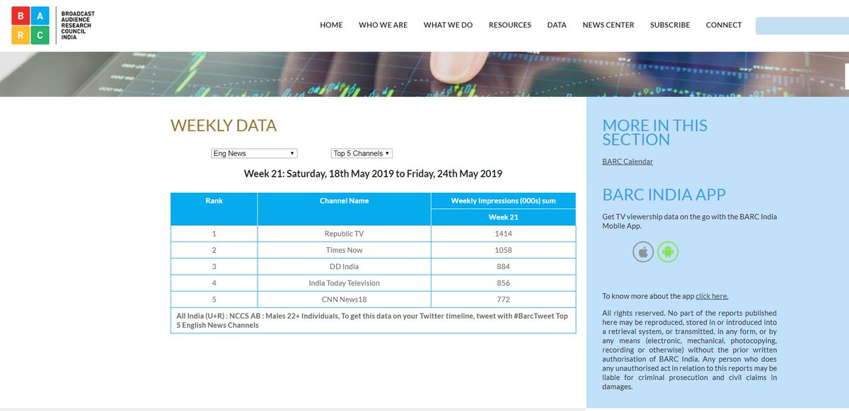849x411 pixels.
Task: Click the BARC INDIA APP heading
Action: 664,195
